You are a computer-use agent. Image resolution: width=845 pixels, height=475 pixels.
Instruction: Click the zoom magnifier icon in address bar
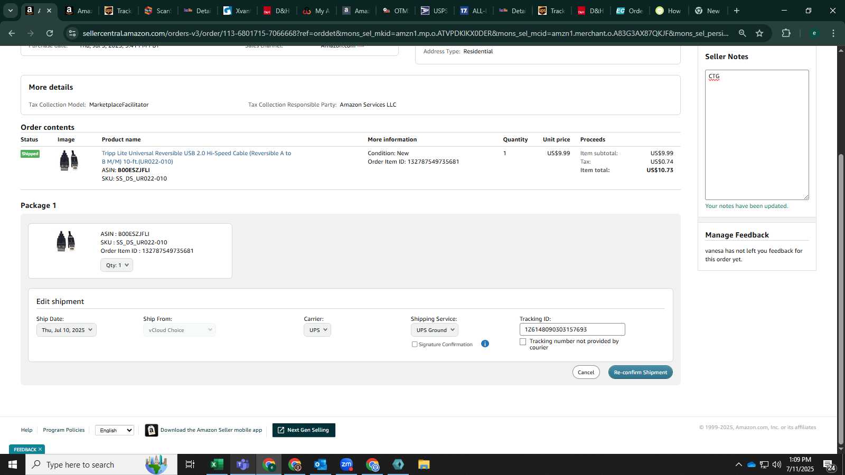(742, 33)
